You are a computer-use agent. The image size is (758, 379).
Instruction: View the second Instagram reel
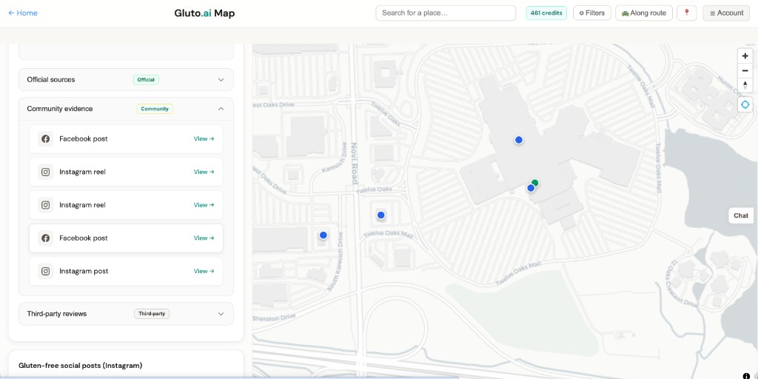(x=204, y=205)
